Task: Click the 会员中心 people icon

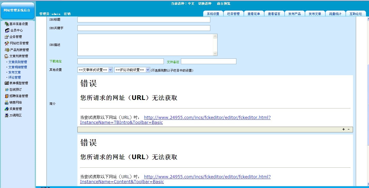Action: point(7,30)
